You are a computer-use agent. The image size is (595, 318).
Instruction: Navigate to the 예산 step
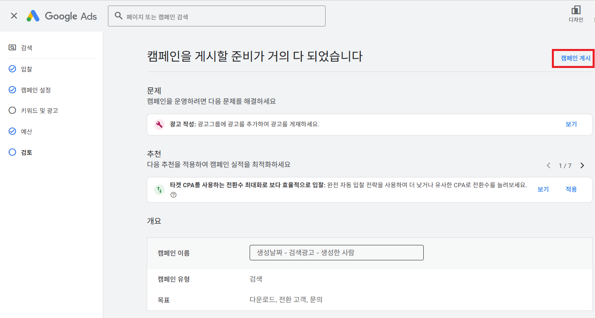27,132
